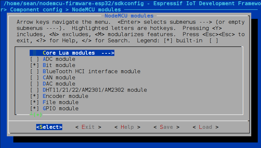Image resolution: width=261 pixels, height=148 pixels.
Task: Toggle the DHT11/21/22/AM2301/AM2302 module checkbox
Action: [x=35, y=90]
